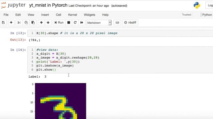Click the (autosaved) status text
Image resolution: width=213 pixels, height=119 pixels.
coord(119,6)
